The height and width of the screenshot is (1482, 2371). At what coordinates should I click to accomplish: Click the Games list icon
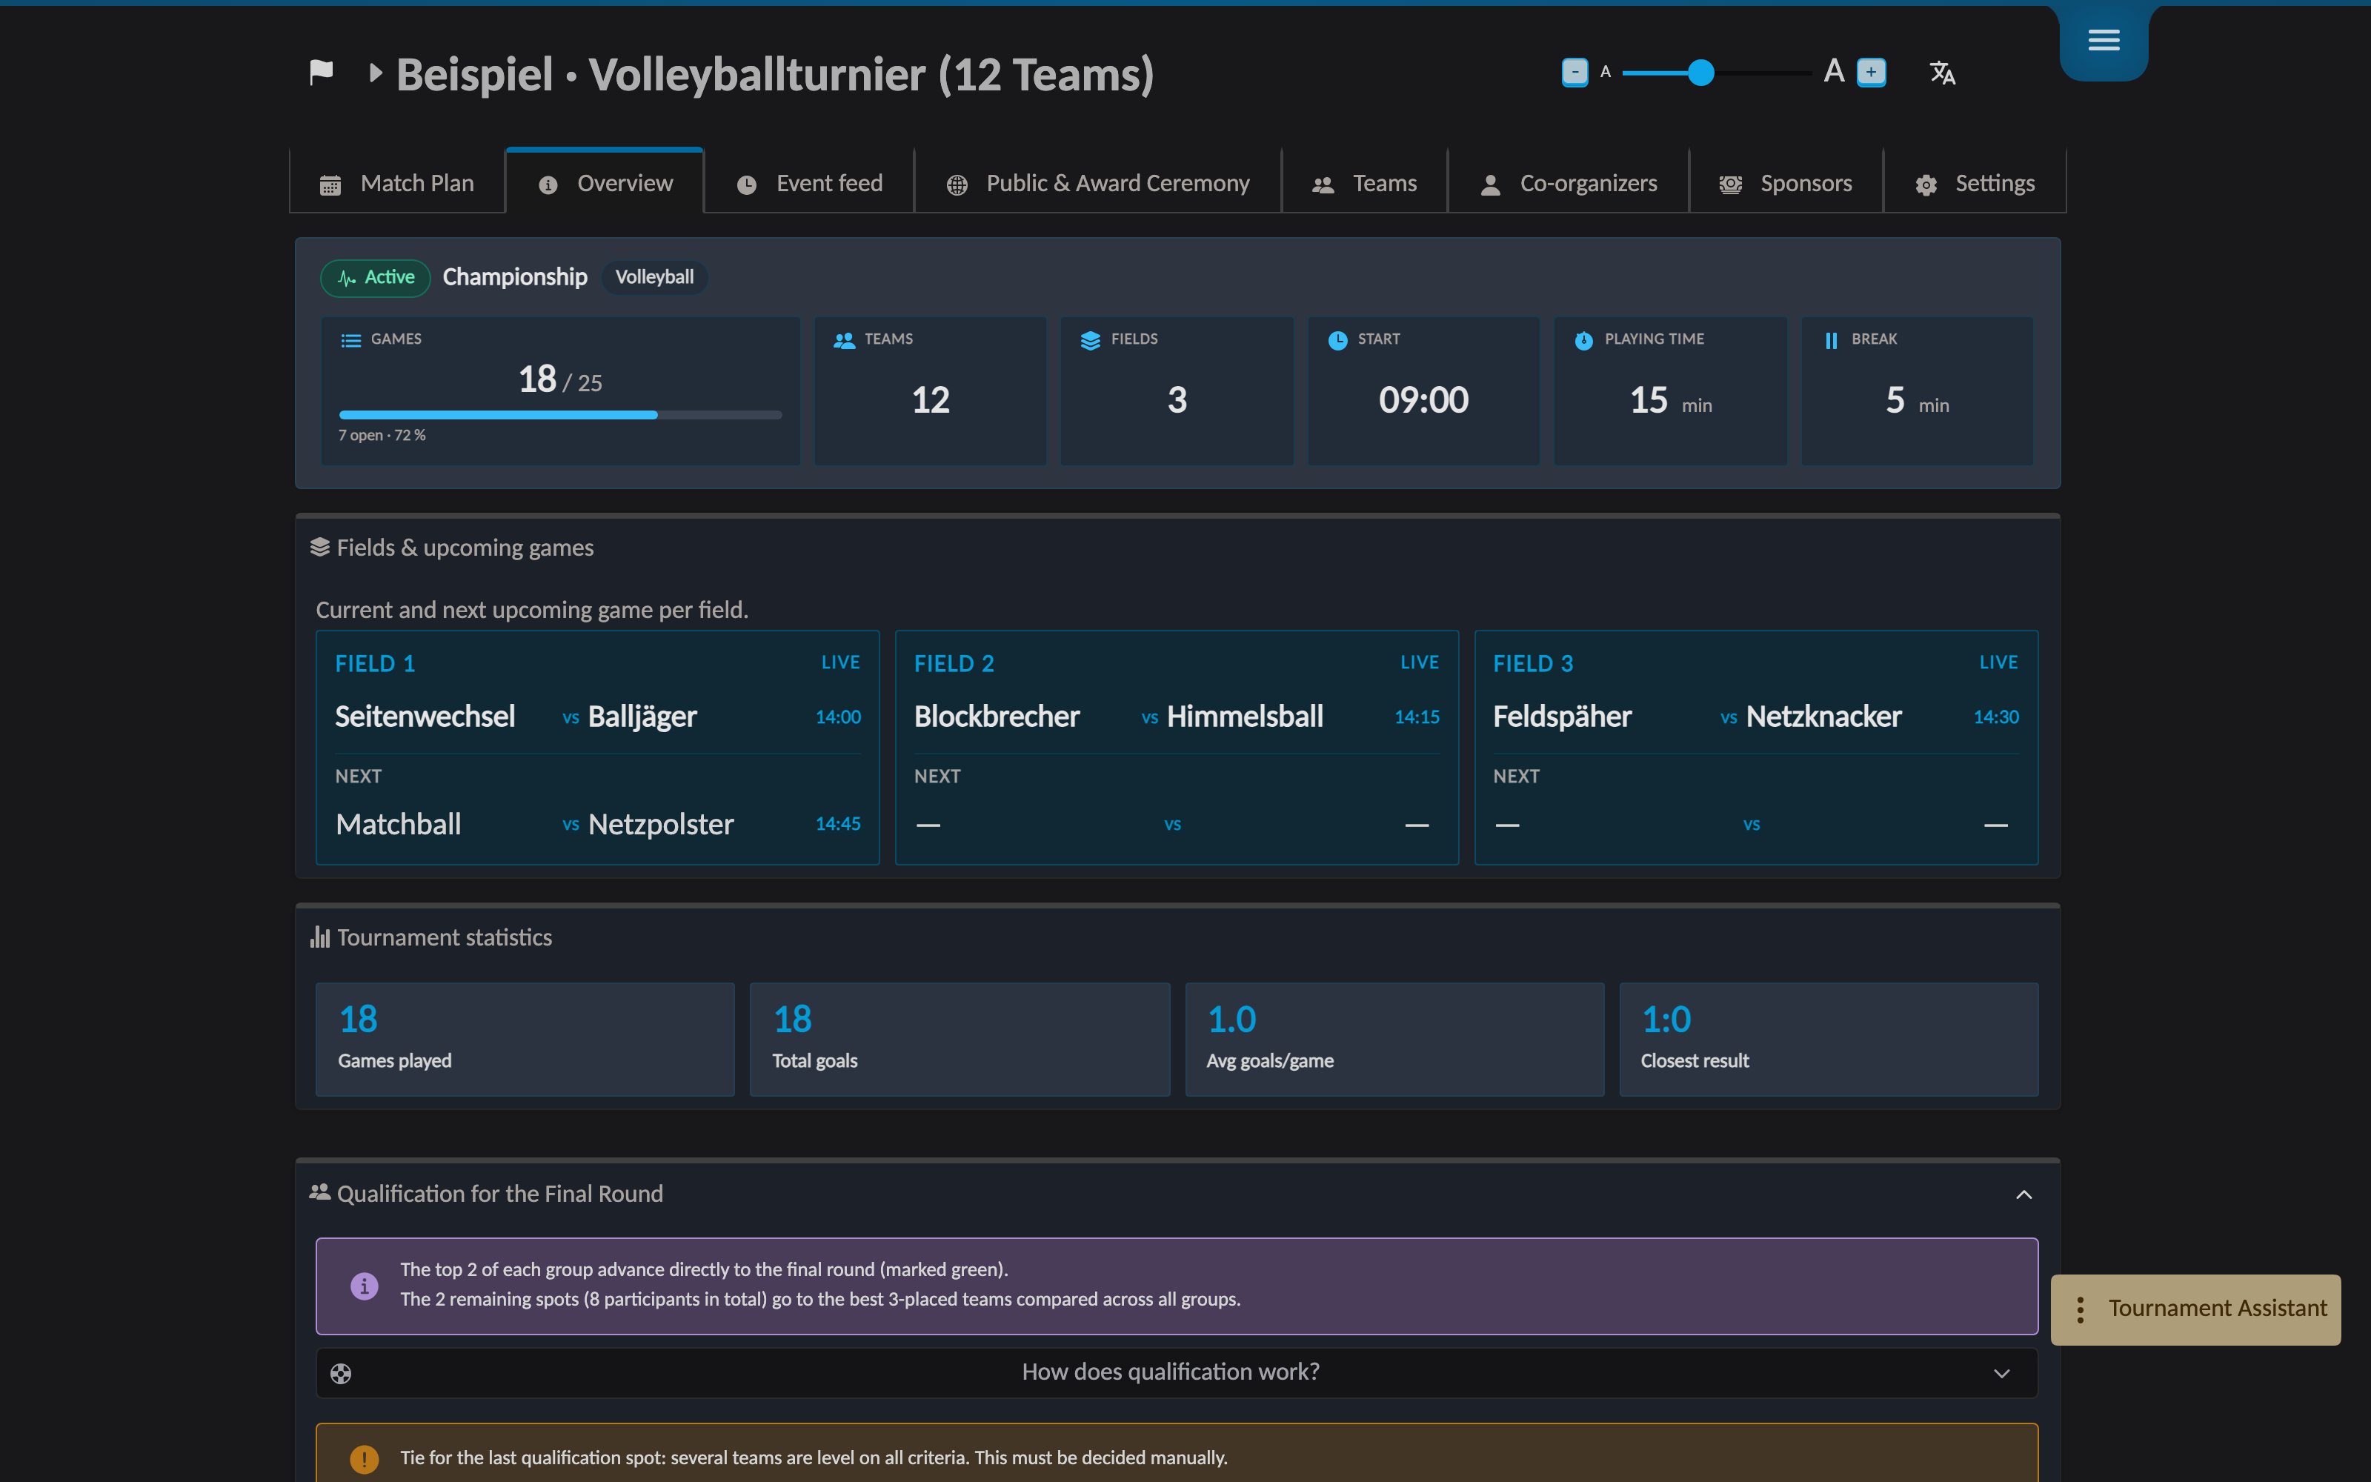point(350,340)
